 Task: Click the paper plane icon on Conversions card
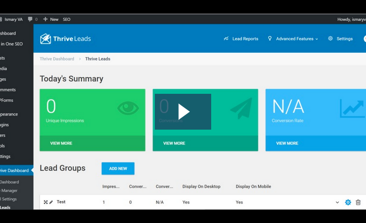pos(241,108)
